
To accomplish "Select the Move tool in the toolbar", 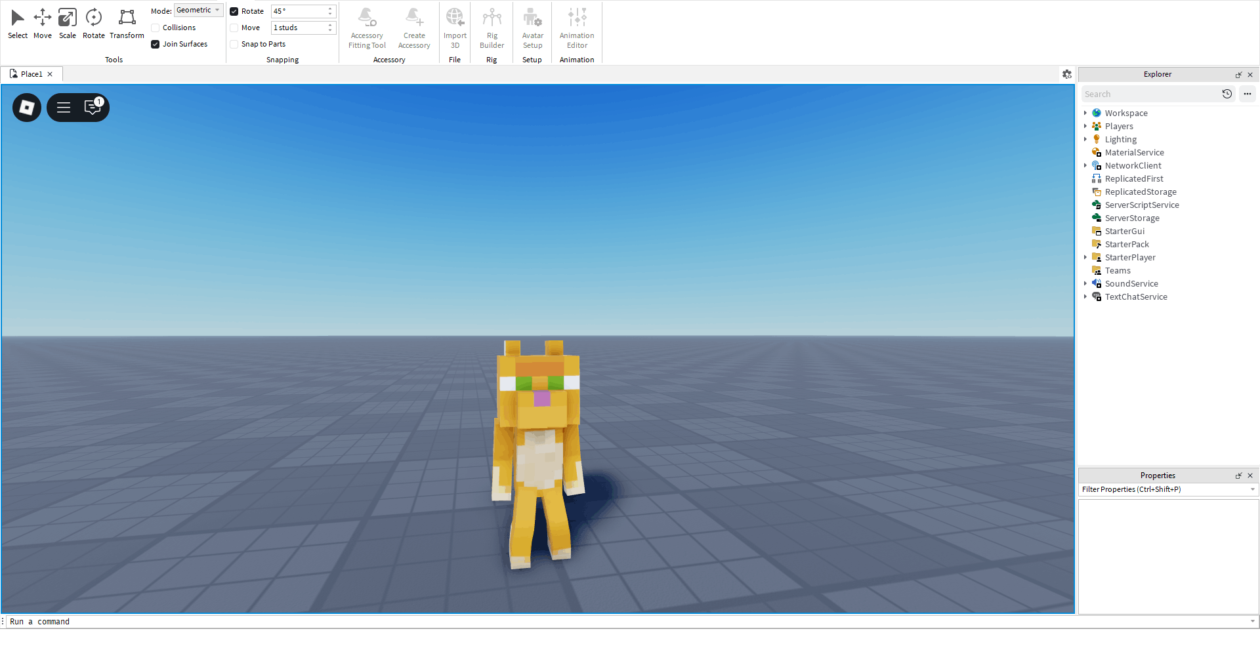I will click(x=43, y=23).
